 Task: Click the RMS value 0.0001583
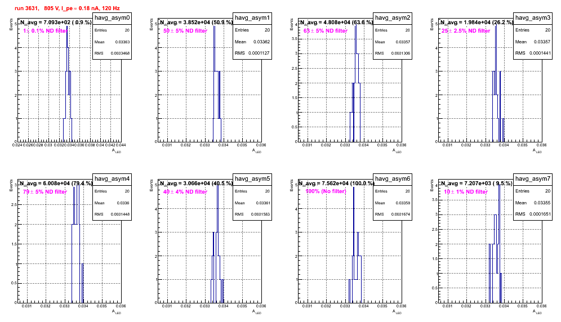pos(260,214)
